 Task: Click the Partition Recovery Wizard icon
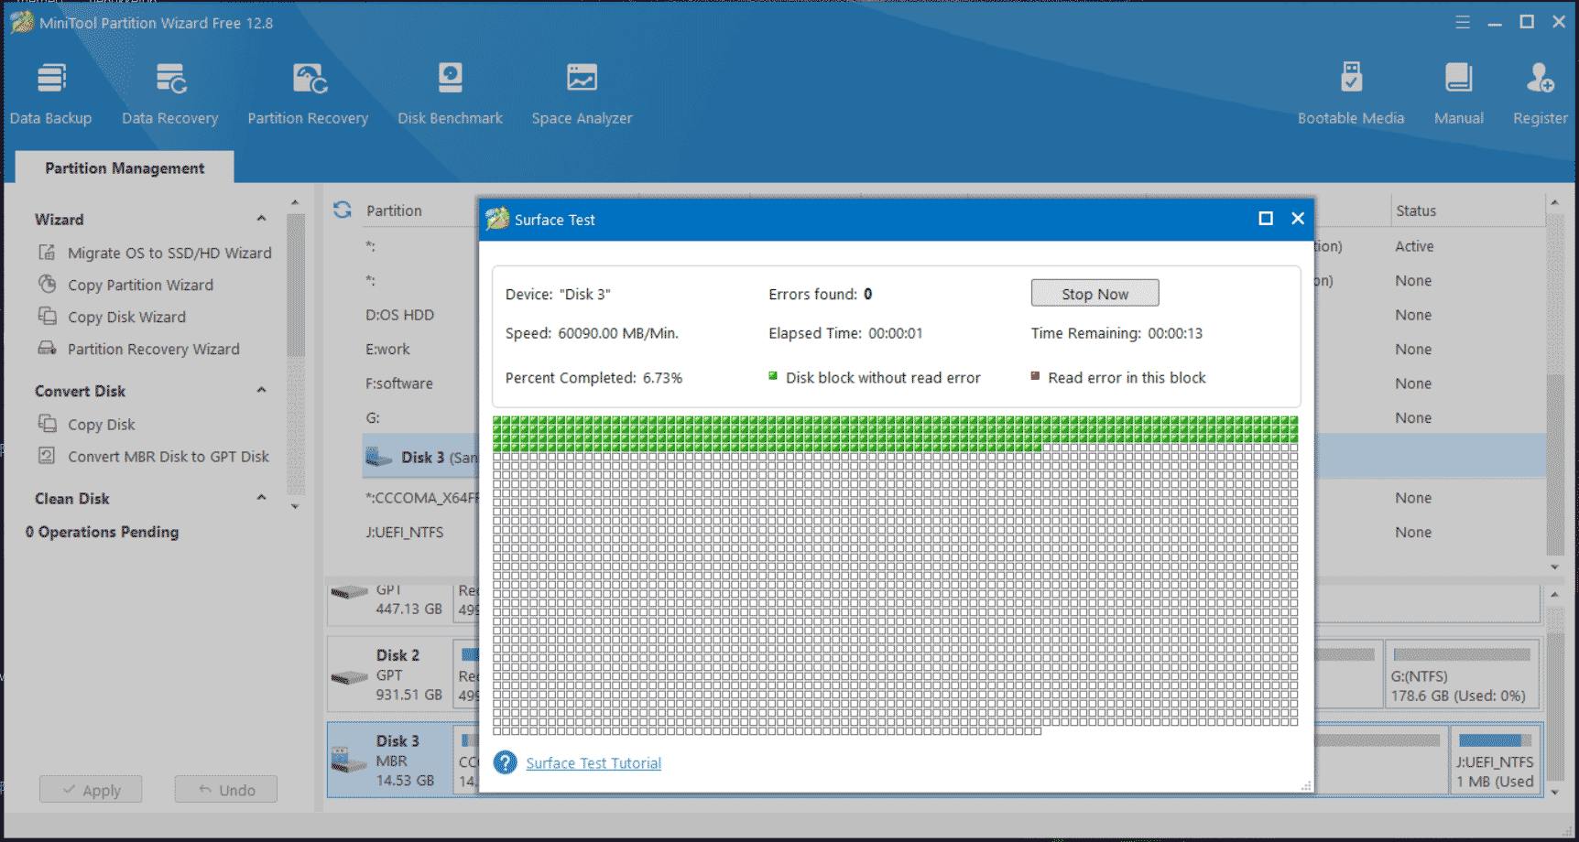47,348
